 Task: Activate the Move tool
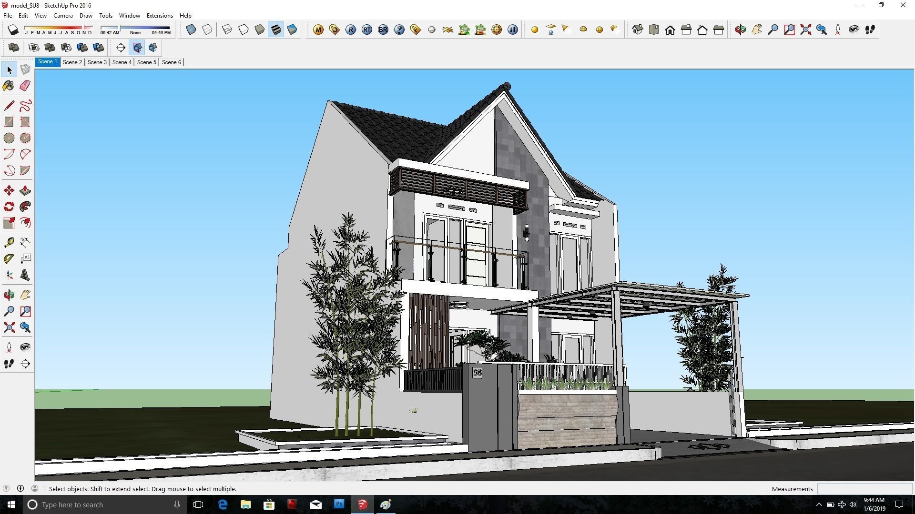(x=9, y=190)
